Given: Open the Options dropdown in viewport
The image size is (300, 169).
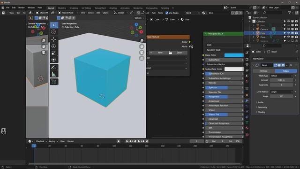Looking at the screenshot, I should coord(139,18).
